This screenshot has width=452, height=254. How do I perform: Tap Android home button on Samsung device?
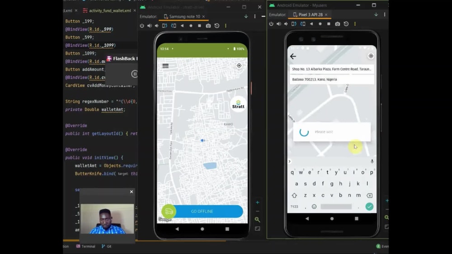(202, 229)
